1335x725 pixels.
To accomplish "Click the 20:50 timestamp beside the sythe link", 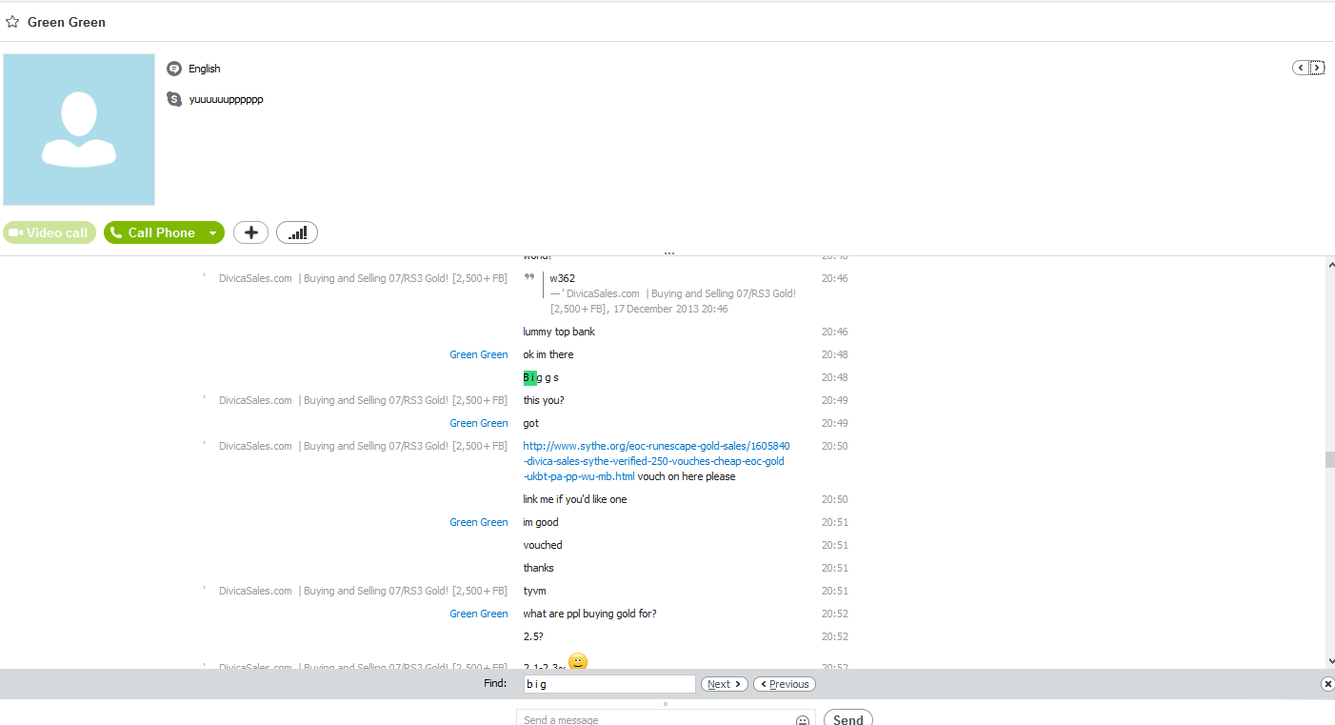I will click(834, 446).
